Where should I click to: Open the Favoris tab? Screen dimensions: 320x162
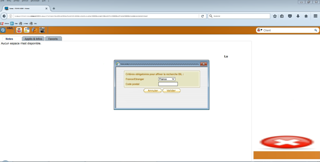(53, 39)
